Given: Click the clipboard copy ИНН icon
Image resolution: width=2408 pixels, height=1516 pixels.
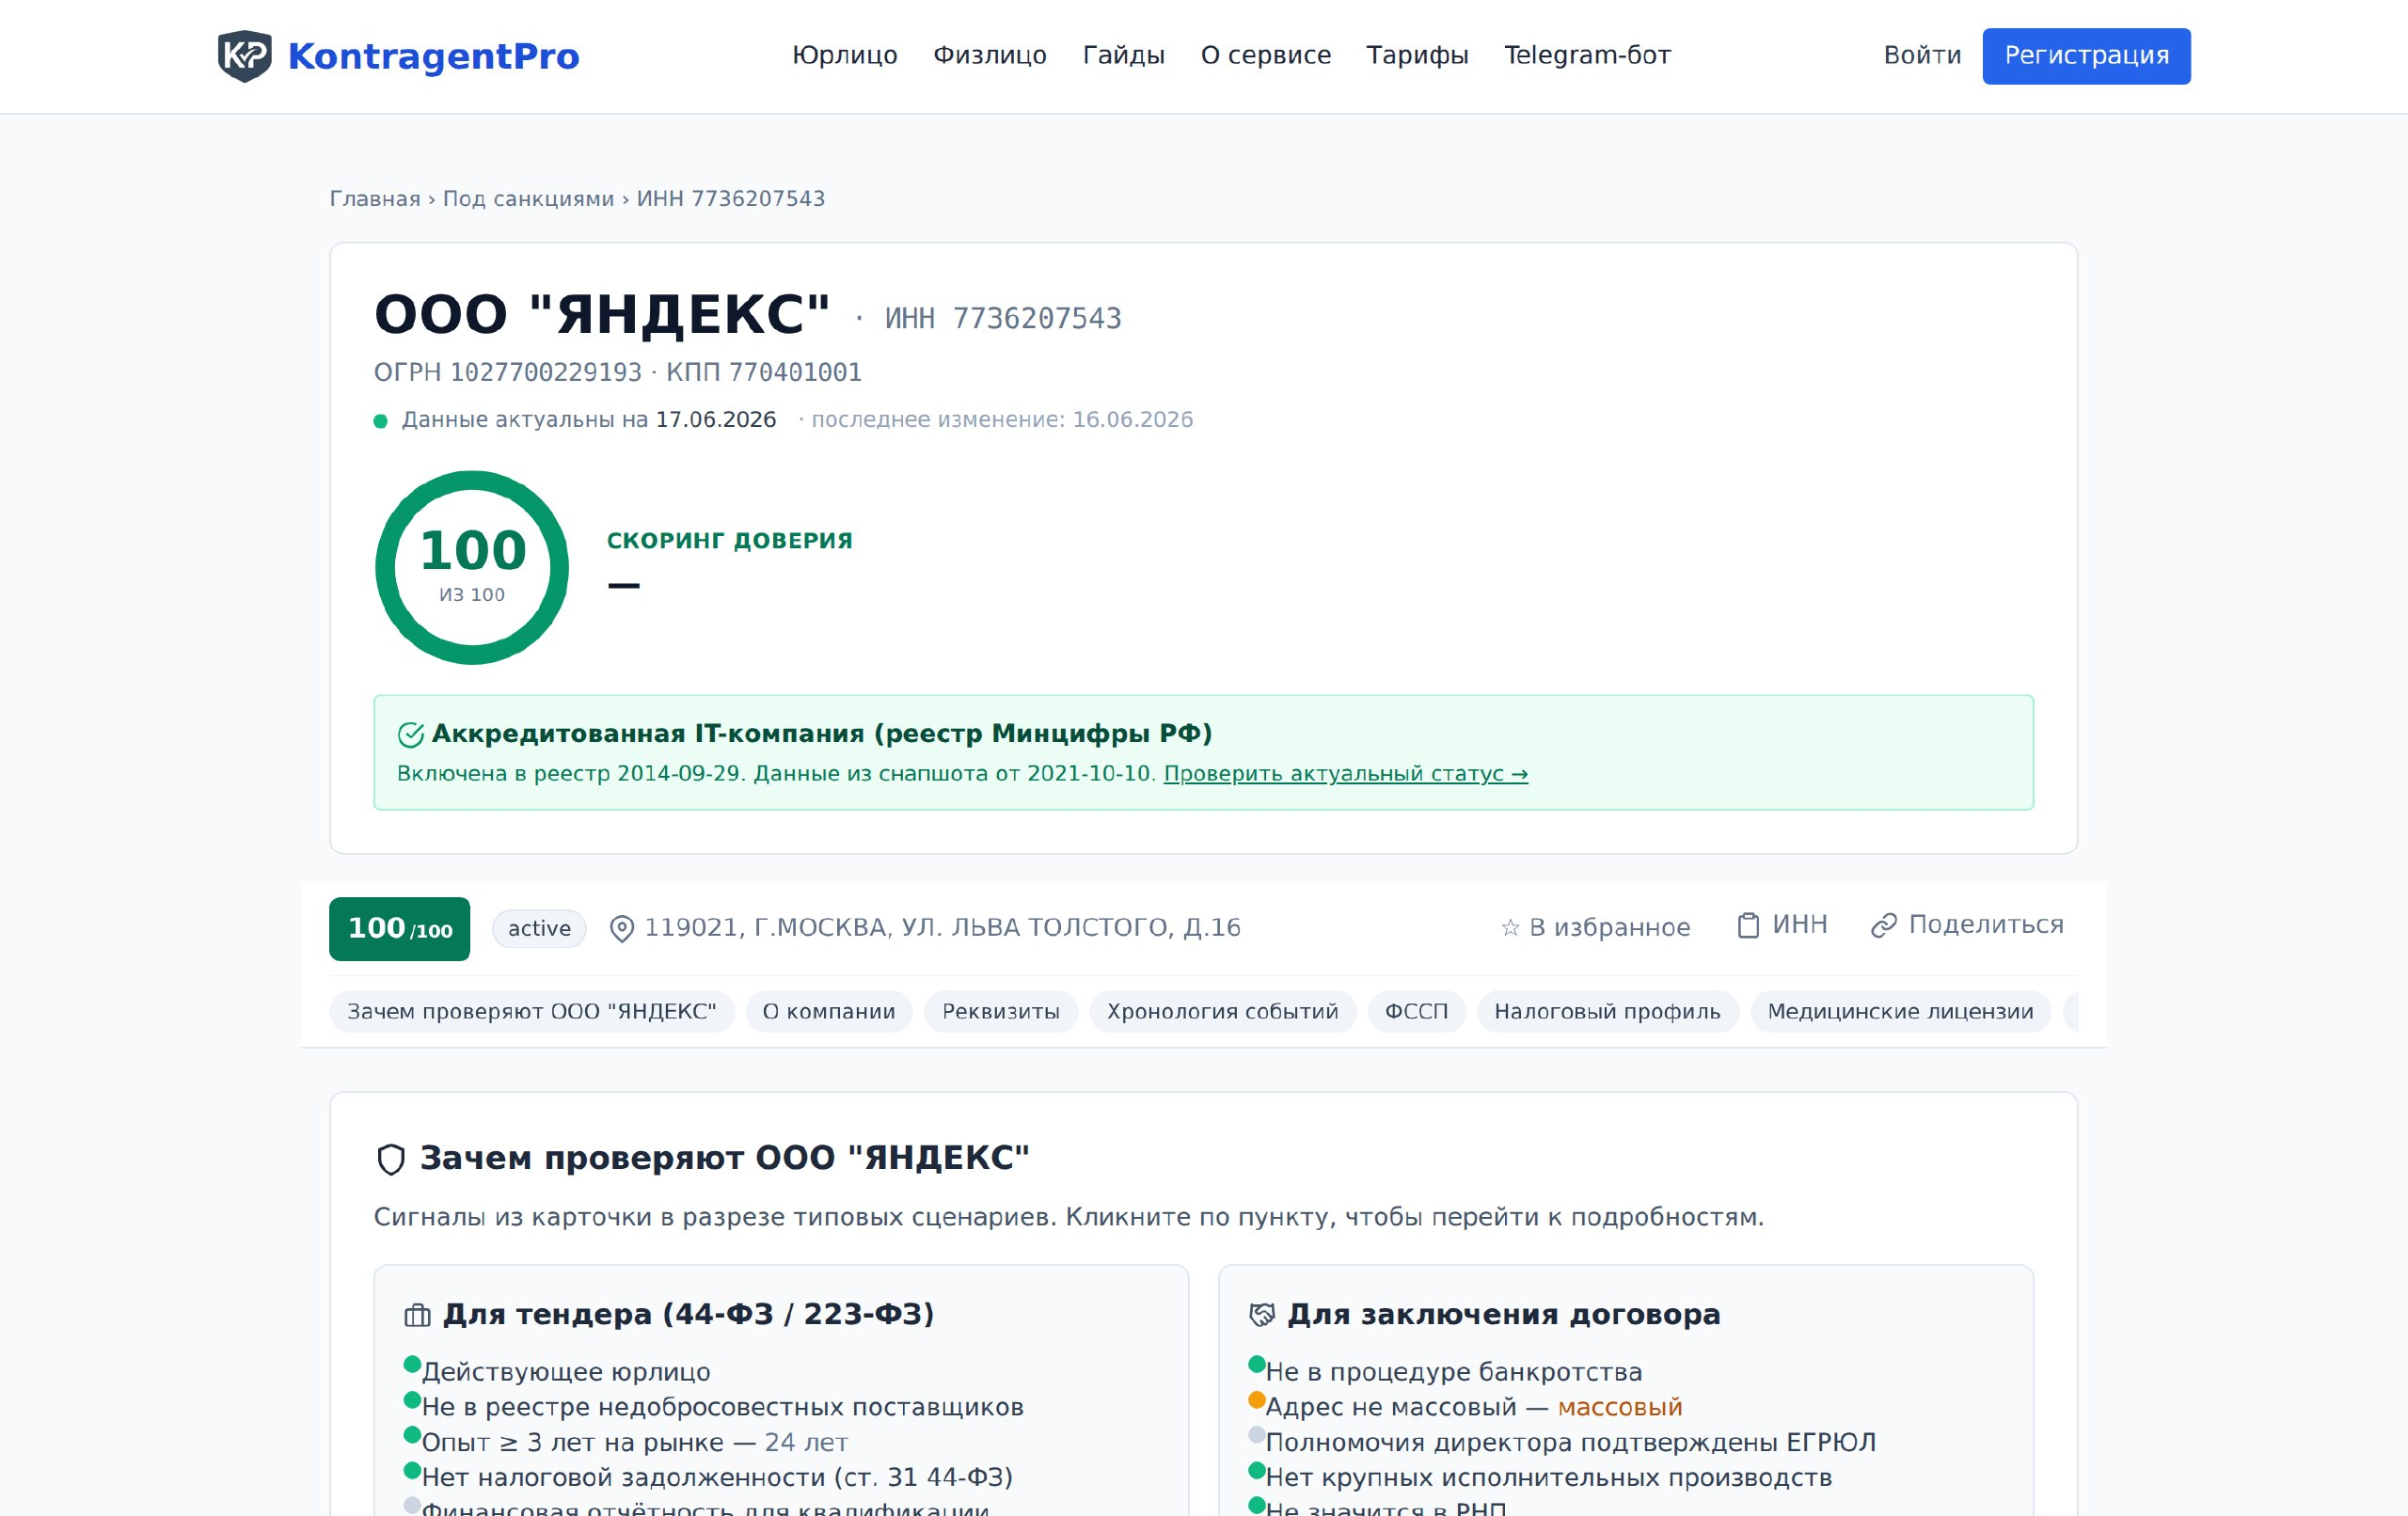Looking at the screenshot, I should tap(1748, 925).
